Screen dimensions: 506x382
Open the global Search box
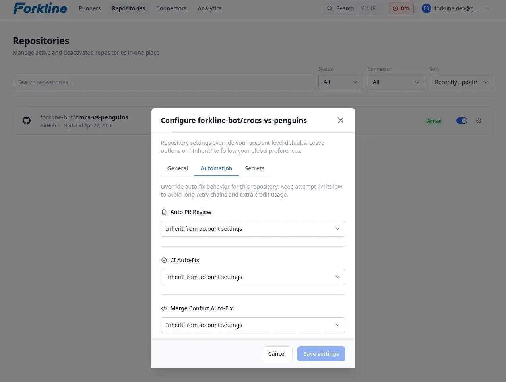point(352,8)
